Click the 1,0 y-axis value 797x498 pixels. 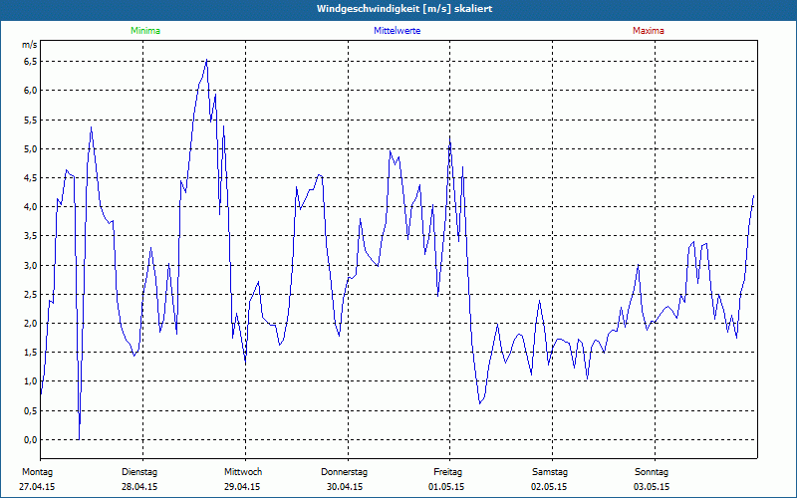pyautogui.click(x=31, y=381)
